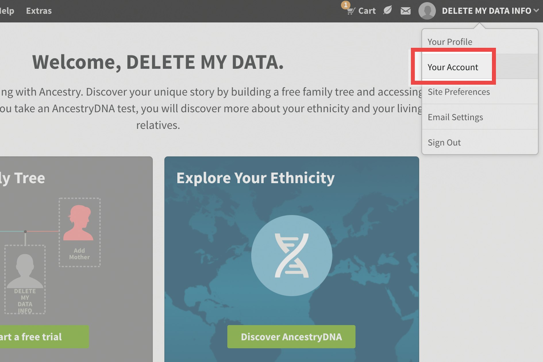Click Sign Out
This screenshot has width=543, height=362.
[444, 142]
